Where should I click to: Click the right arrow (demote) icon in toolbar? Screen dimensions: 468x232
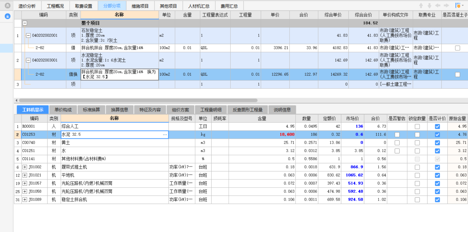[447, 6]
